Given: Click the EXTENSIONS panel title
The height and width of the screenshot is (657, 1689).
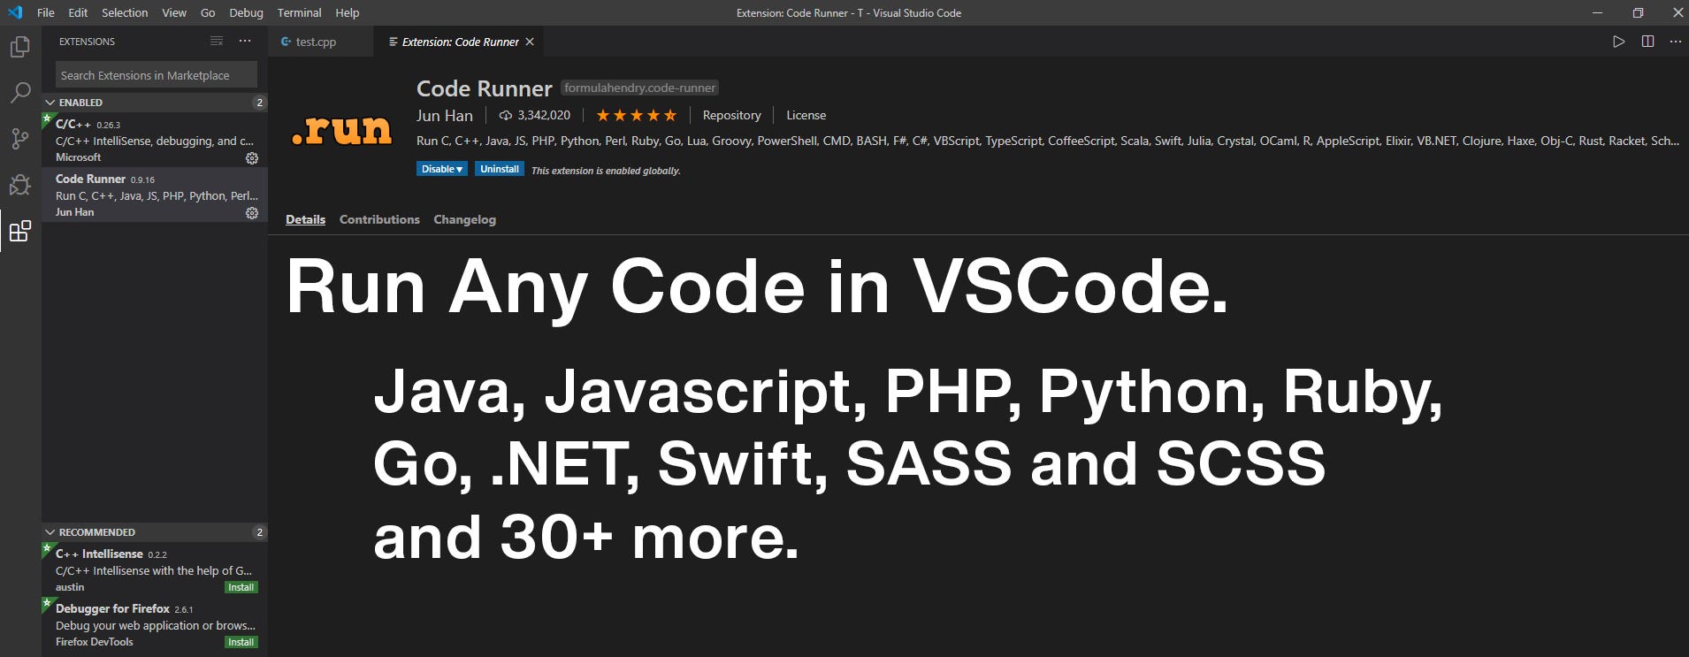Looking at the screenshot, I should pyautogui.click(x=87, y=42).
